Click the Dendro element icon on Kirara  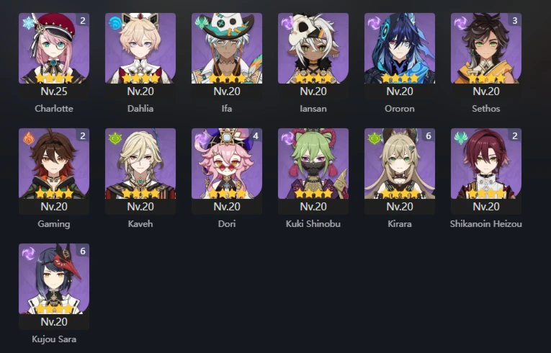click(x=375, y=138)
